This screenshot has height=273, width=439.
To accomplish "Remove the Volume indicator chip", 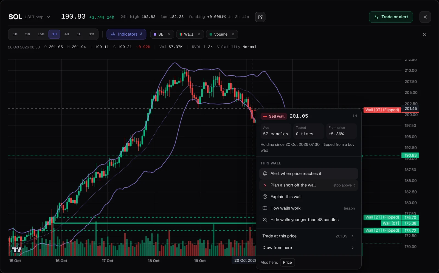I will [x=233, y=34].
